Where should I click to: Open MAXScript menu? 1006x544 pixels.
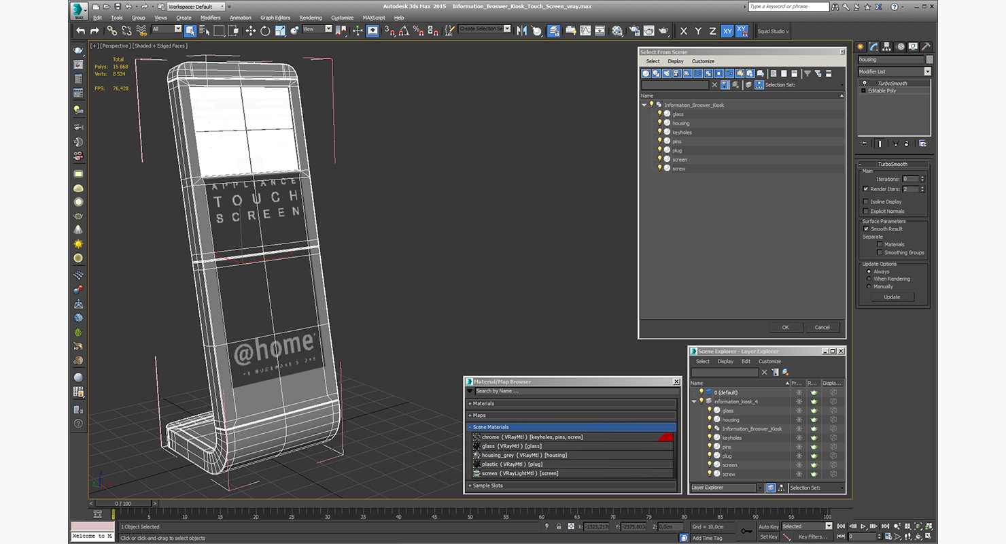pyautogui.click(x=374, y=18)
